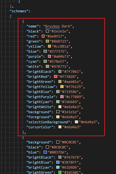Click the "green" key text
116x174 pixels.
coord(34,41)
